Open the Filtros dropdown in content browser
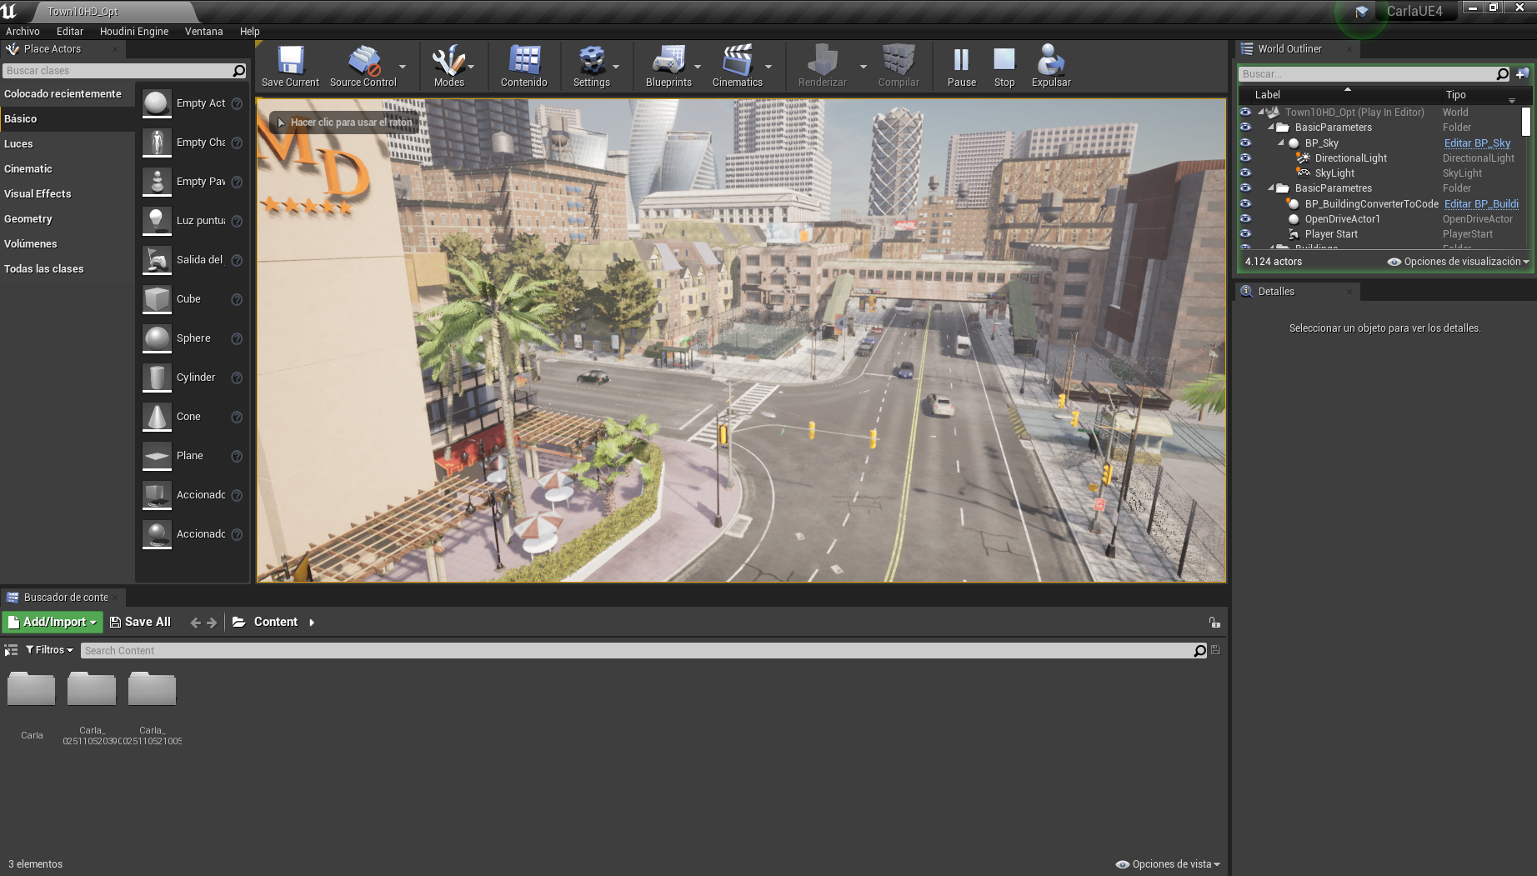The image size is (1537, 876). (x=49, y=650)
